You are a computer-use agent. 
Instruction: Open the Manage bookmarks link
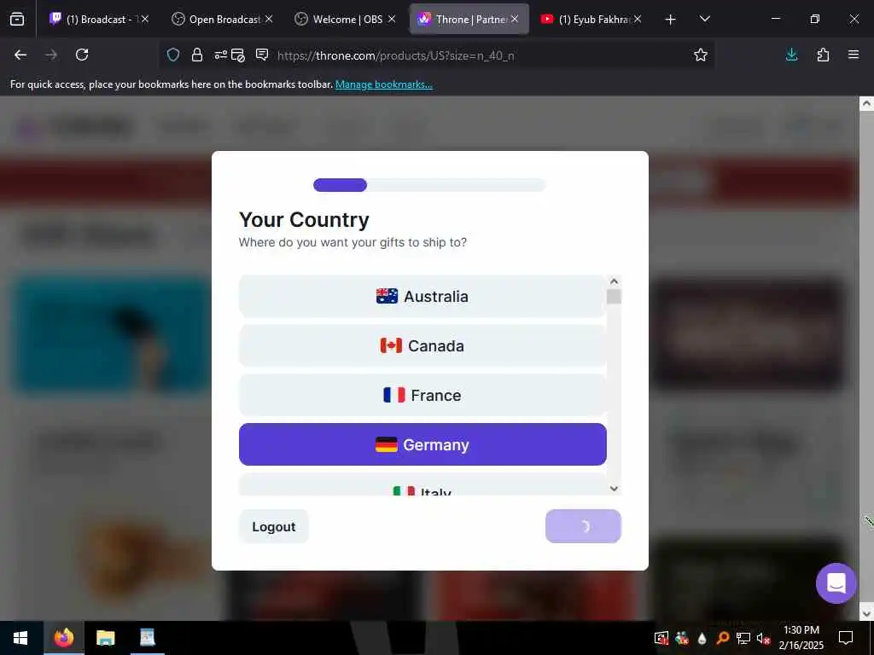pyautogui.click(x=383, y=84)
